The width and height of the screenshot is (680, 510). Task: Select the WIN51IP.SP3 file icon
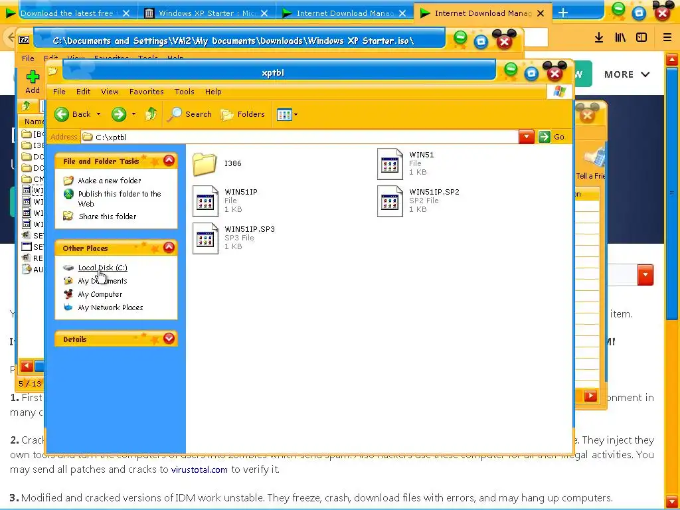coord(205,238)
